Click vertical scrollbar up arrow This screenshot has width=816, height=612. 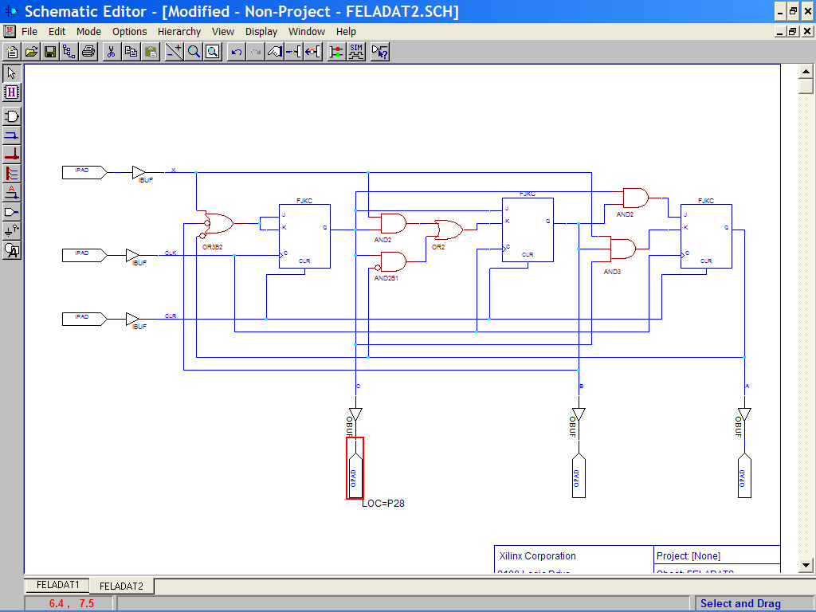tap(806, 71)
